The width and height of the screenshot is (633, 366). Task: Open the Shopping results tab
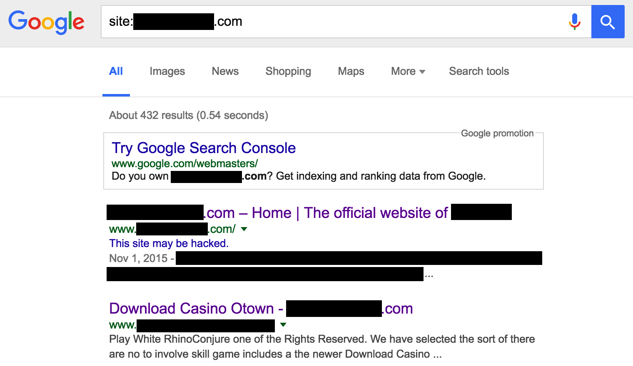coord(288,72)
